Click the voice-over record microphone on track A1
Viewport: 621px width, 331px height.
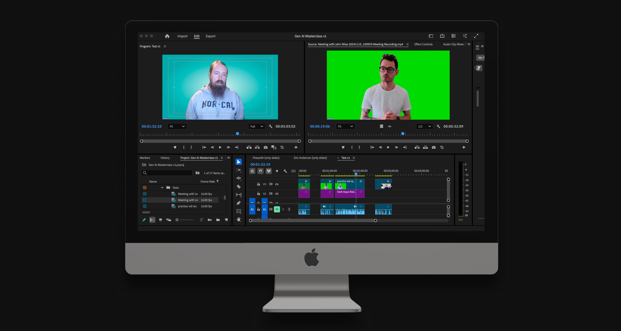click(289, 209)
